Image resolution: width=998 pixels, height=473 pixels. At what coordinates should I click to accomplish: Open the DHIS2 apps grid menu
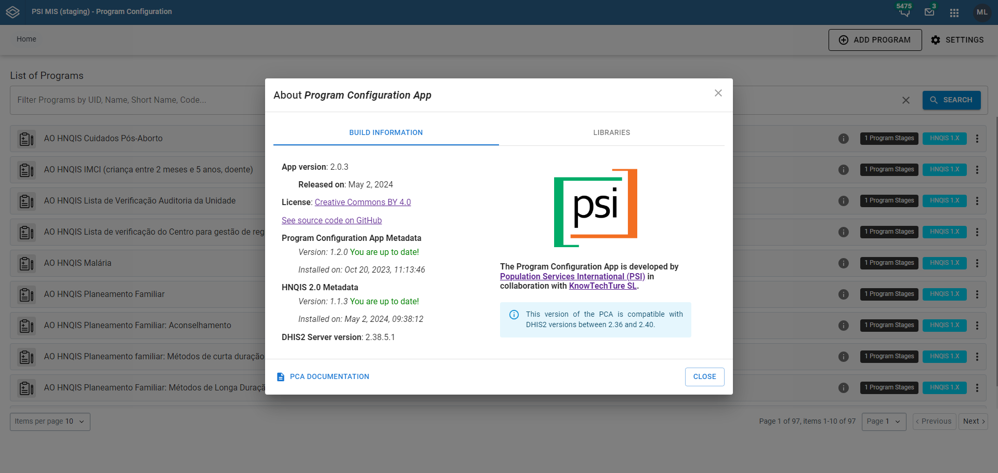click(x=954, y=12)
